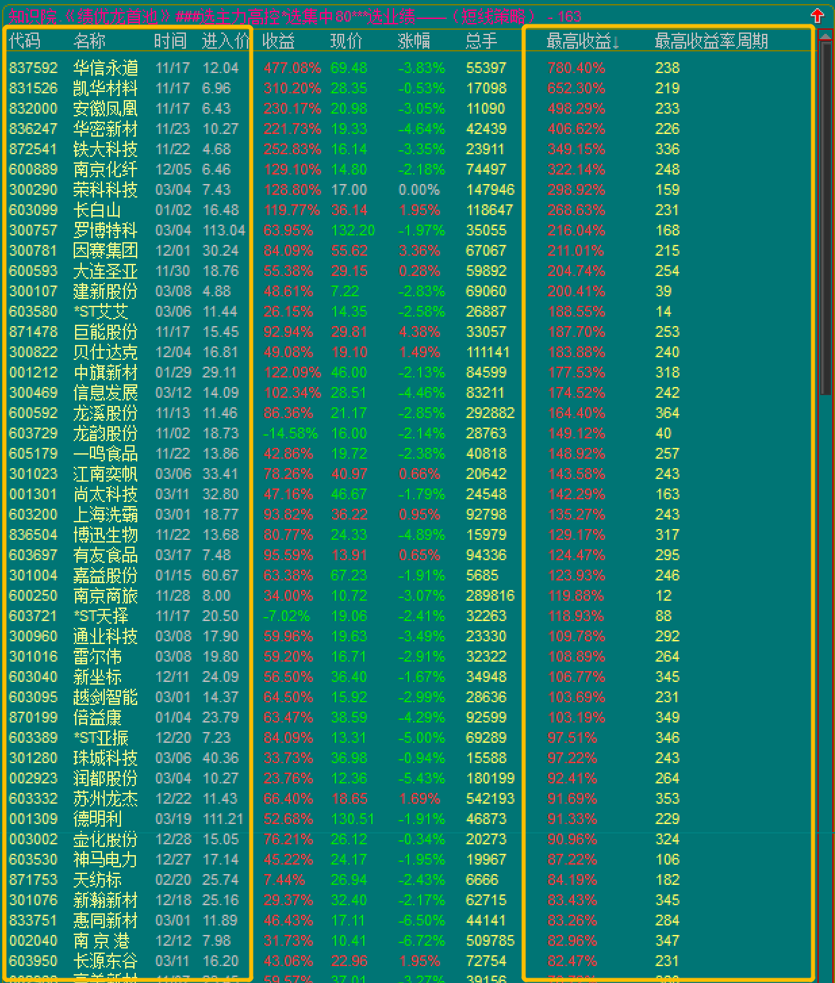Select 江南奕帆 stock name

click(106, 474)
